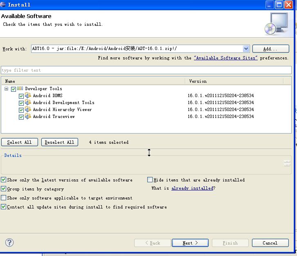Open the help question mark icon
This screenshot has height=256, width=297.
[x=9, y=242]
